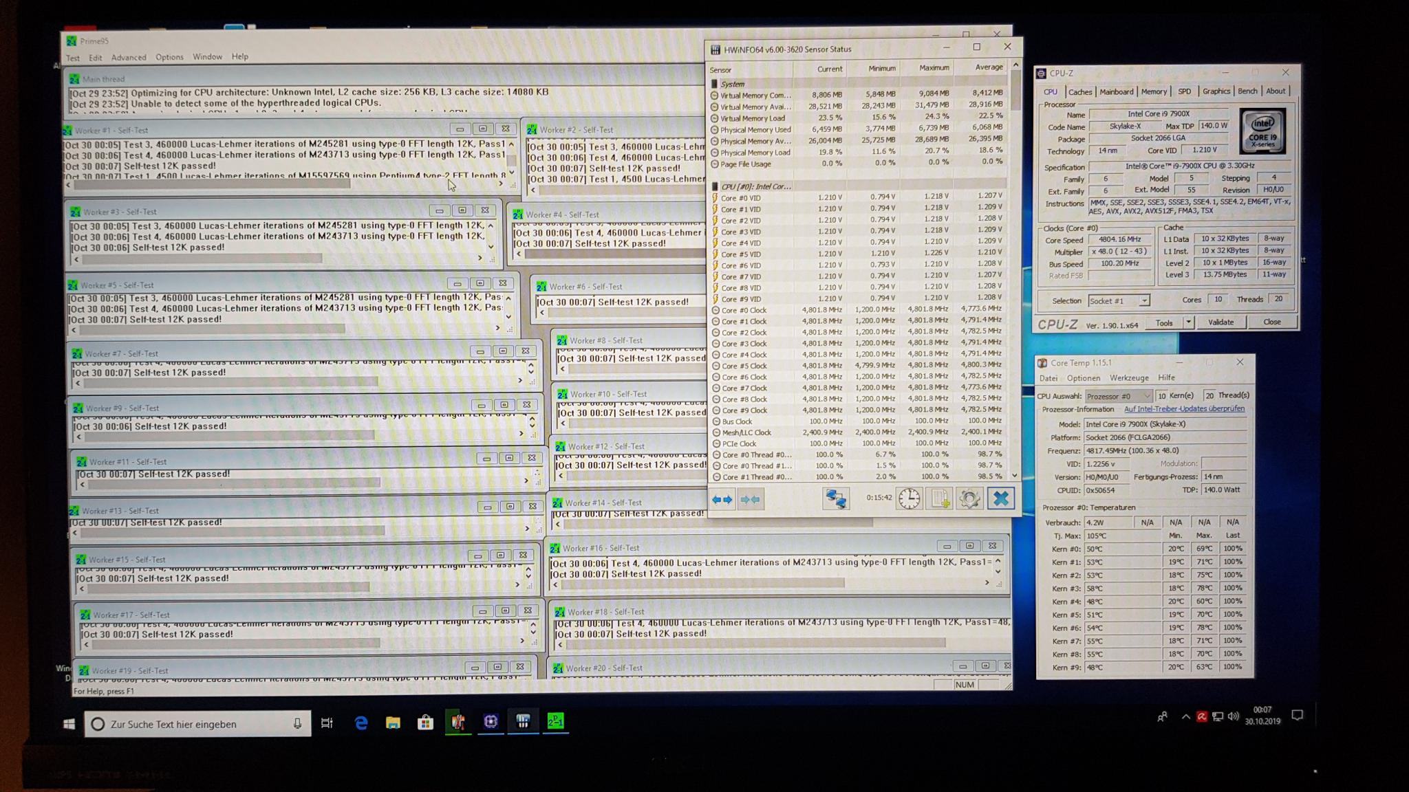Open Prime95 Test menu
This screenshot has width=1409, height=792.
pyautogui.click(x=73, y=58)
